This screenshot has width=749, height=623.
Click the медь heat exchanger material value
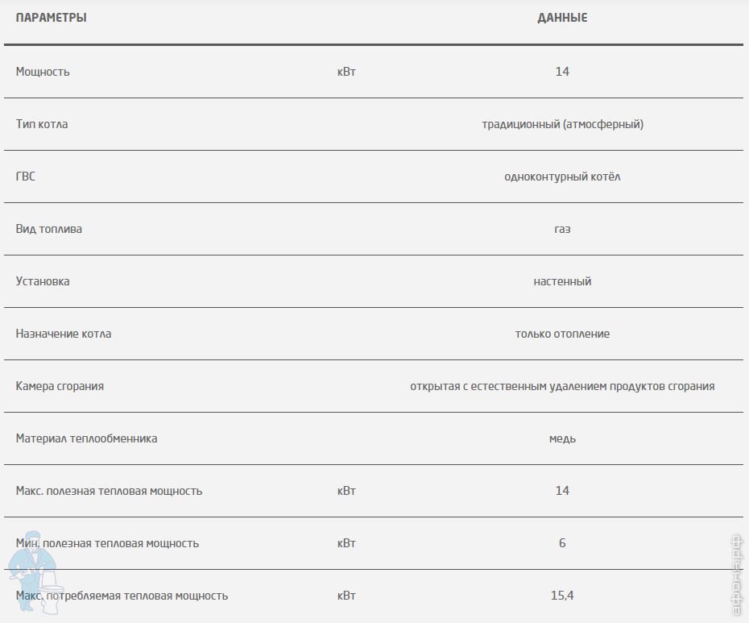(x=562, y=438)
